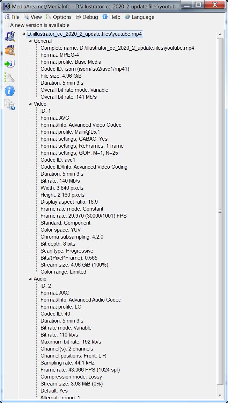The width and height of the screenshot is (228, 403).
Task: Select 'Color range: Limited' row
Action: tap(63, 272)
